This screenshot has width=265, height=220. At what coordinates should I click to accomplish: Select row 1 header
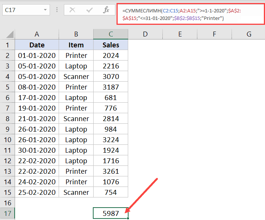click(8, 45)
